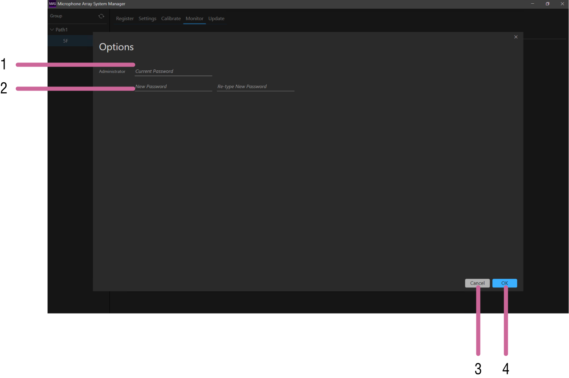Close the Microphone Array System Manager window
The width and height of the screenshot is (569, 378).
click(562, 4)
